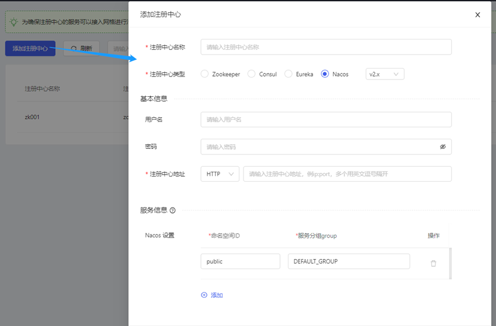Screen dimensions: 496x326
Task: Click the plus icon next to 添加
Action: pos(204,295)
